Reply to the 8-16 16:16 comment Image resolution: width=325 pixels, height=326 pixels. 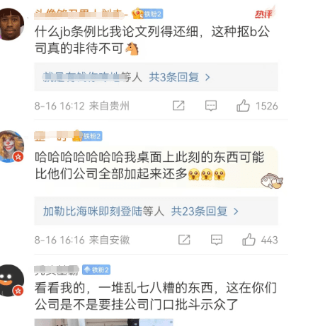[217, 240]
